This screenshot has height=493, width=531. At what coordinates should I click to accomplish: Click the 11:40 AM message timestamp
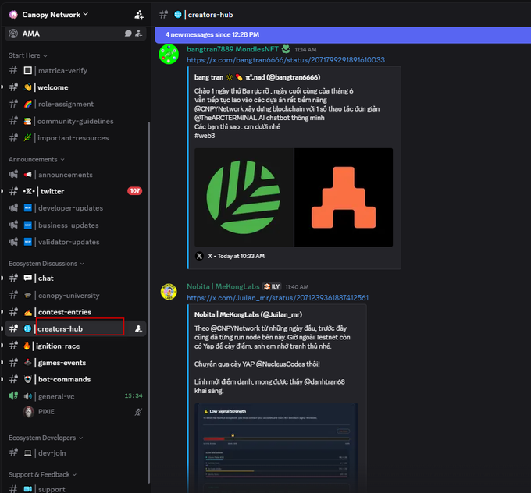click(x=297, y=287)
